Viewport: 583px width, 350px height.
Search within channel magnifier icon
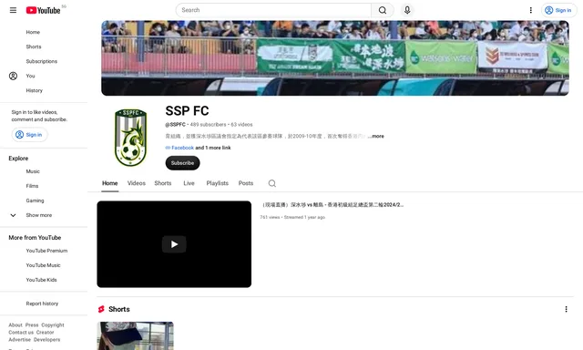point(272,183)
